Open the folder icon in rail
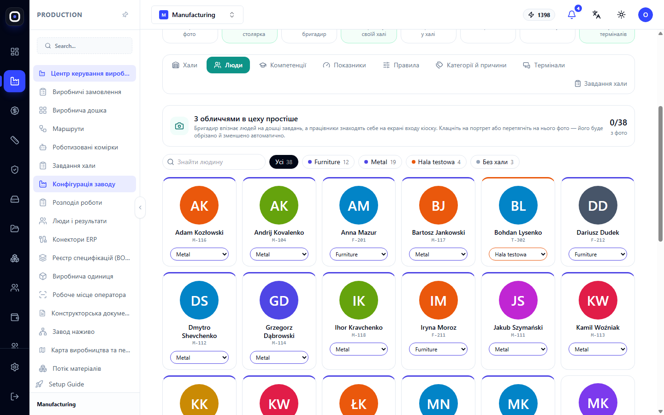 tap(15, 229)
